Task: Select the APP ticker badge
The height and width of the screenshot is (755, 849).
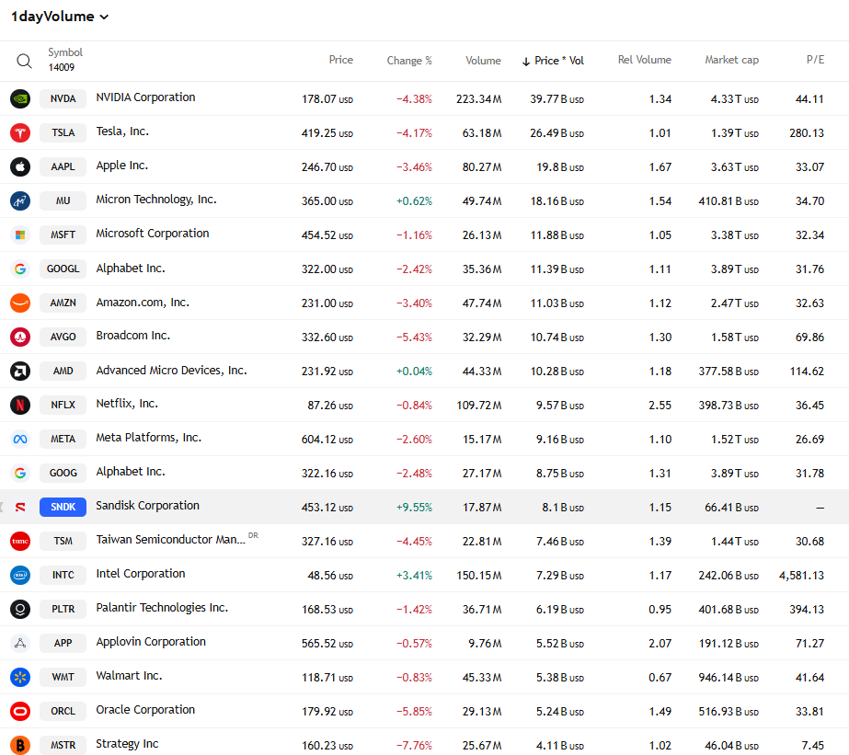Action: pyautogui.click(x=63, y=643)
